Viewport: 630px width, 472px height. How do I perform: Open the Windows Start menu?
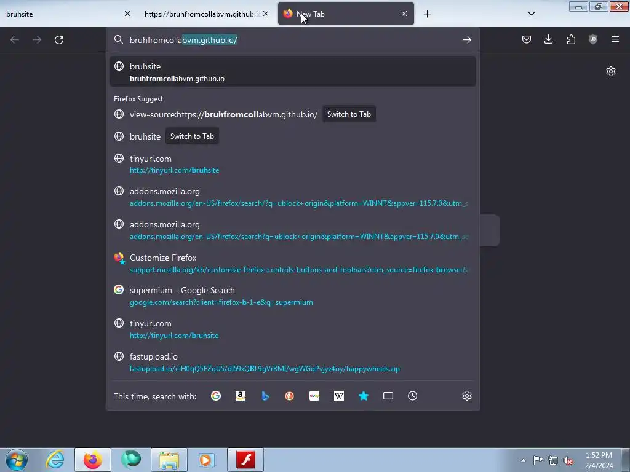click(17, 460)
